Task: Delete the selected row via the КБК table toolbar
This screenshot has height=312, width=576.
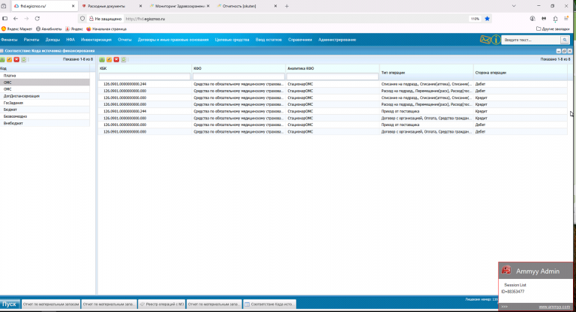Action: pyautogui.click(x=116, y=59)
